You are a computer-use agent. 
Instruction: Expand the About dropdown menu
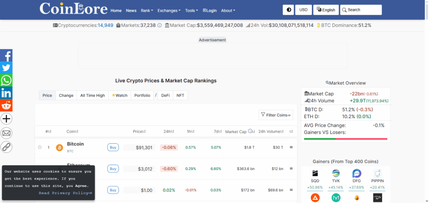point(228,10)
